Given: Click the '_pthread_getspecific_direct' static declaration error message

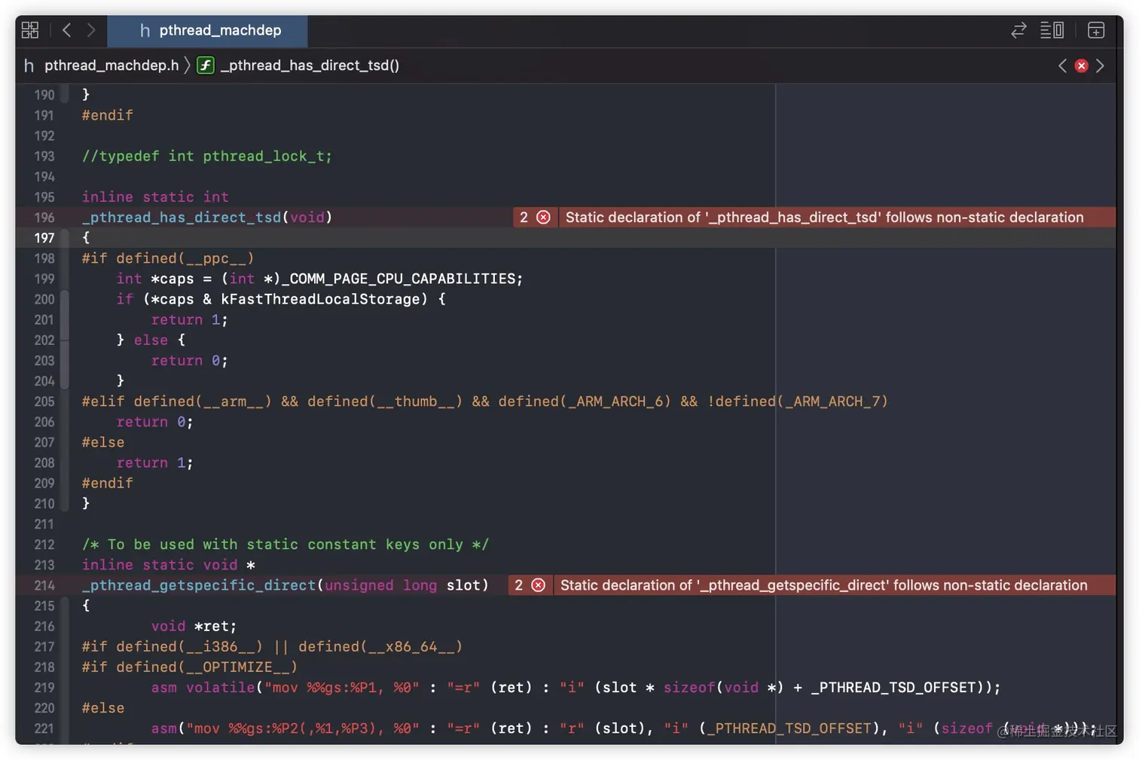Looking at the screenshot, I should pos(823,585).
